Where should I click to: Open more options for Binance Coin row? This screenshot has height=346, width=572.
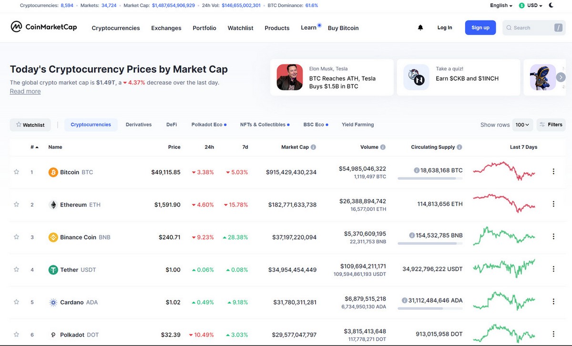[553, 236]
